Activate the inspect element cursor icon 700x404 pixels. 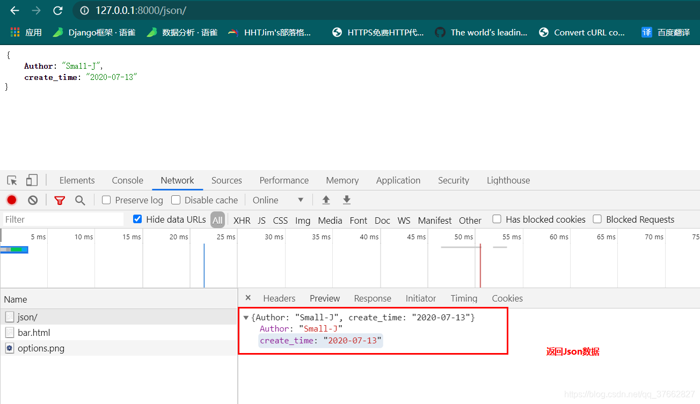point(12,180)
